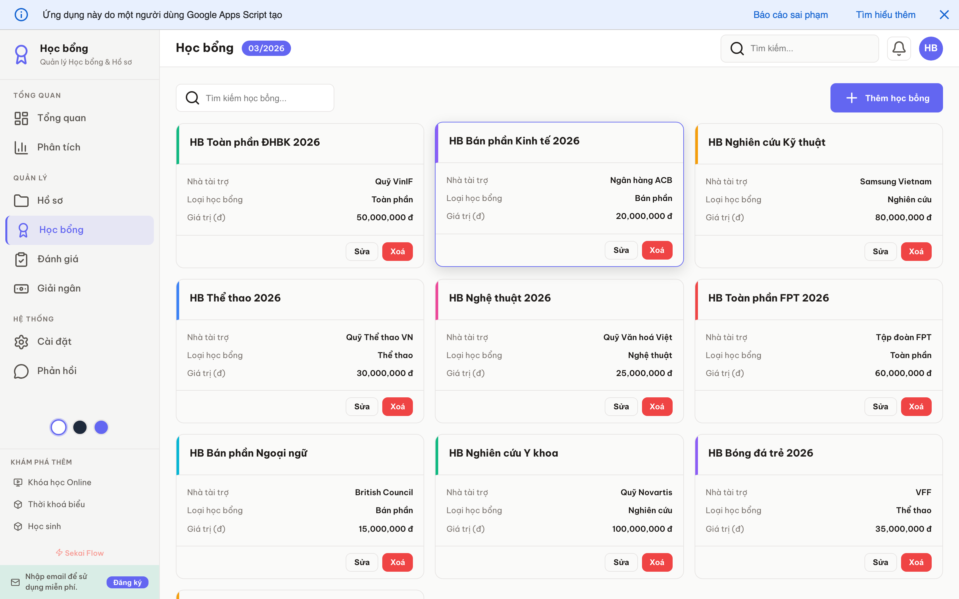The image size is (959, 599).
Task: Click the Thêm học bổng button
Action: click(886, 98)
